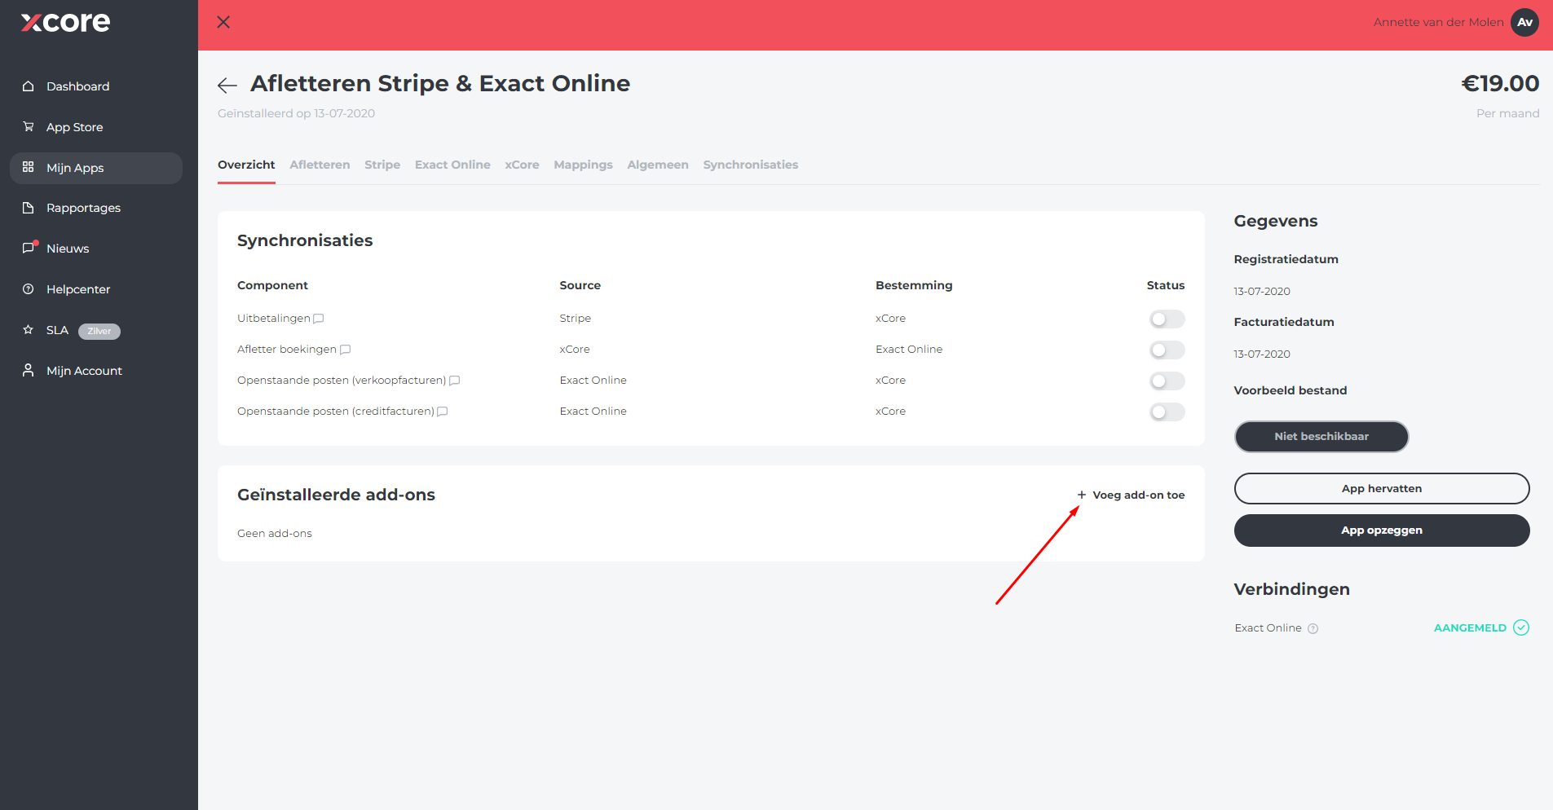This screenshot has height=810, width=1553.
Task: Click the Nieuws chat bubble icon
Action: point(29,248)
